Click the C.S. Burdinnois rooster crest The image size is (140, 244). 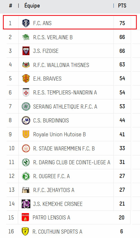26,120
